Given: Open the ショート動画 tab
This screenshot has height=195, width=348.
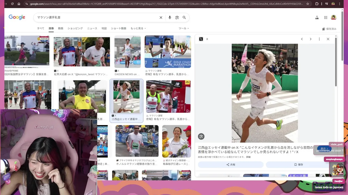Looking at the screenshot, I should 119,28.
